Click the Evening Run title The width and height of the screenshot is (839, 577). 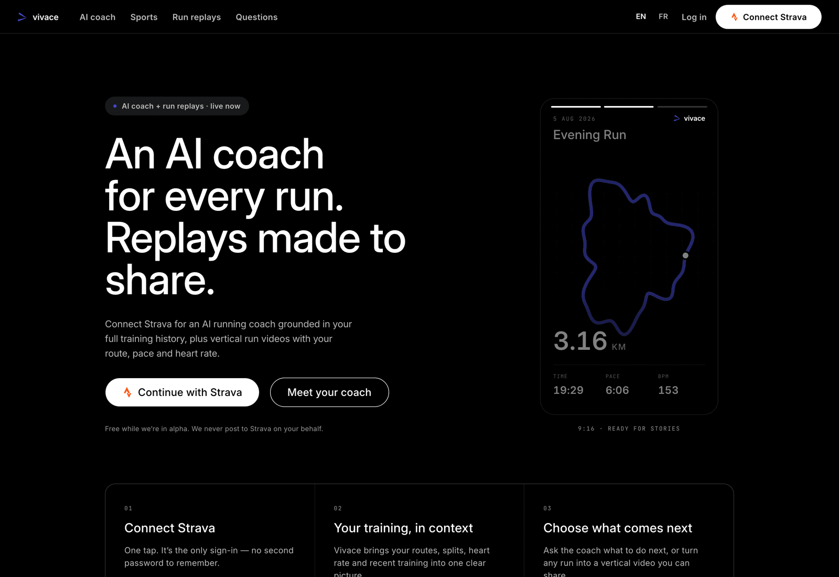point(589,135)
